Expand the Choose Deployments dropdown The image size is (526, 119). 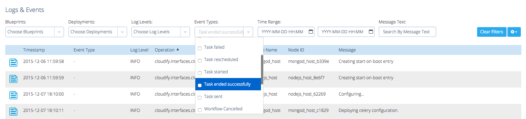(x=122, y=32)
